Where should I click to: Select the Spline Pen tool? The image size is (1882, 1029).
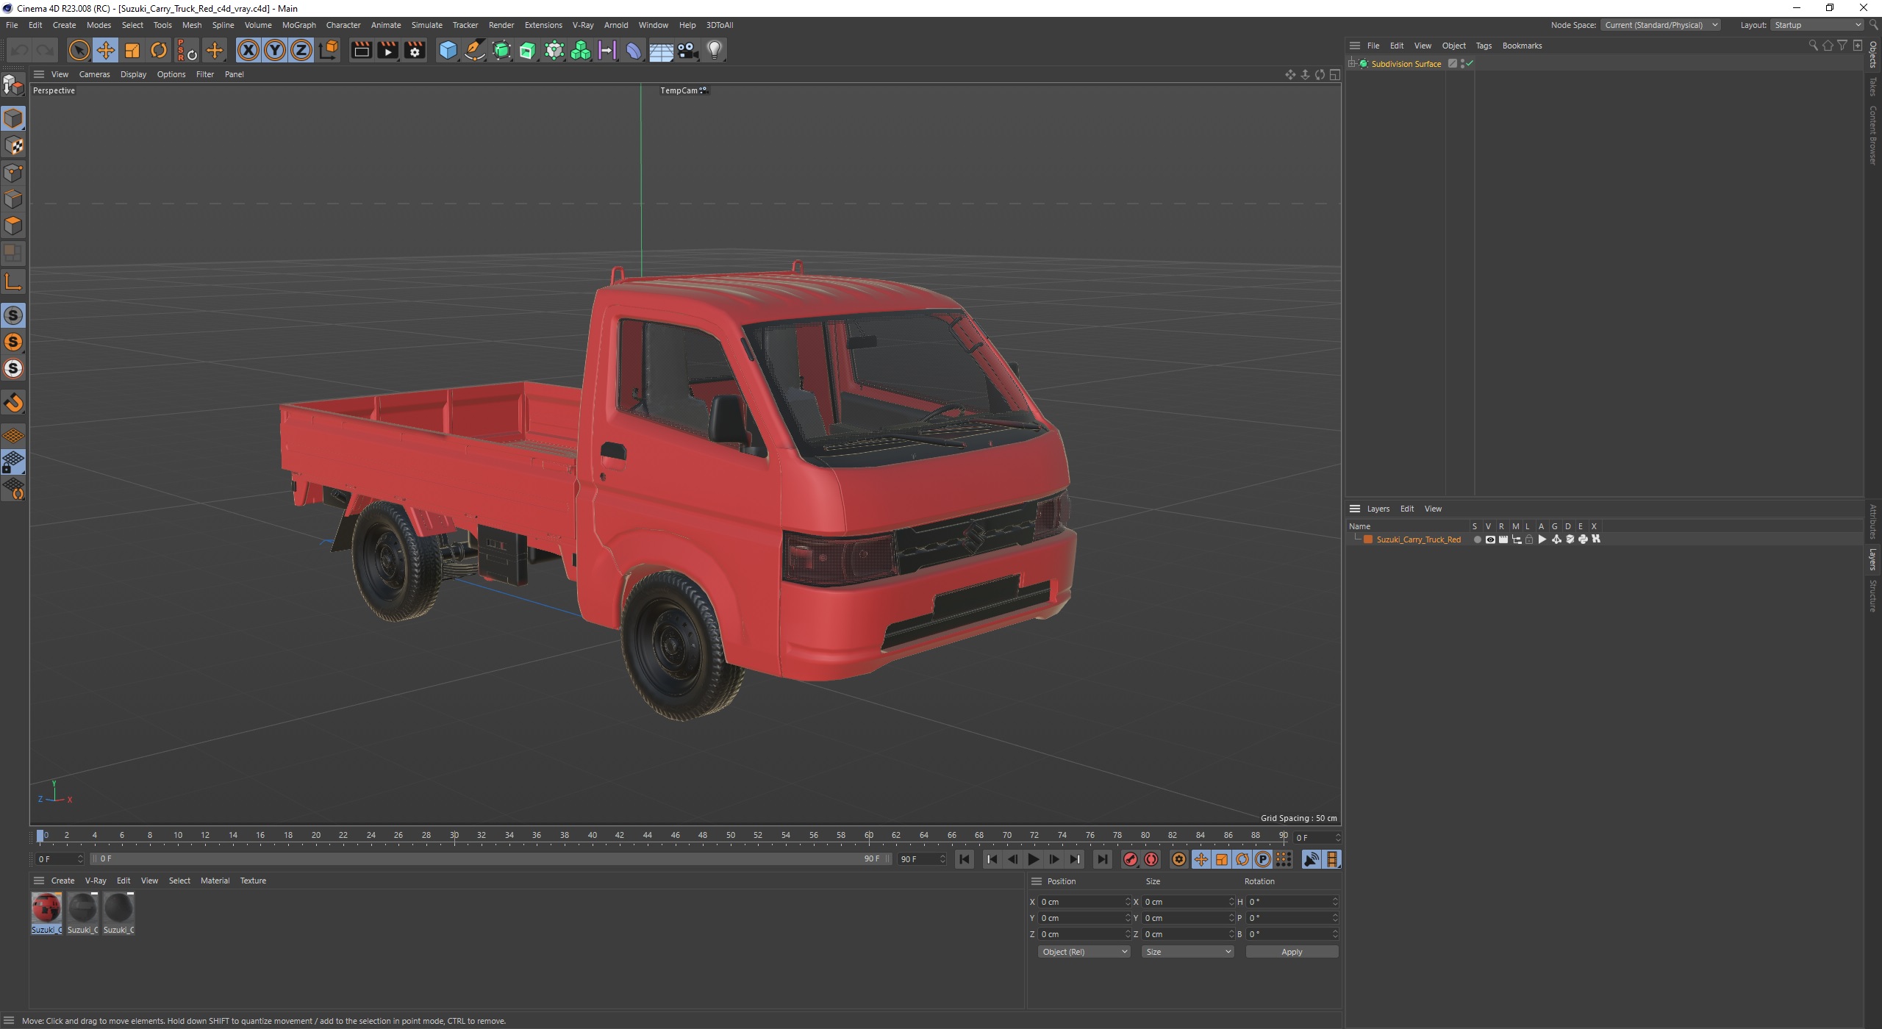pyautogui.click(x=475, y=50)
